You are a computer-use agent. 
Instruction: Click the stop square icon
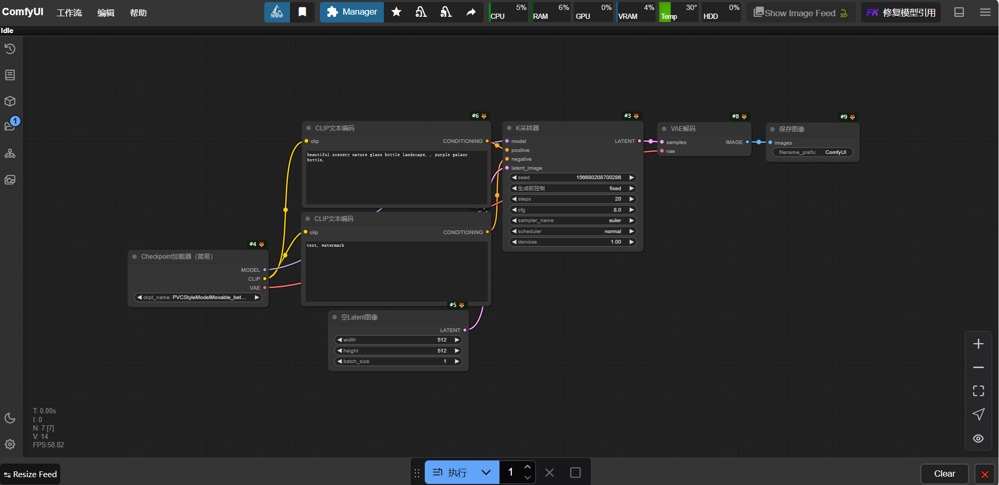575,472
